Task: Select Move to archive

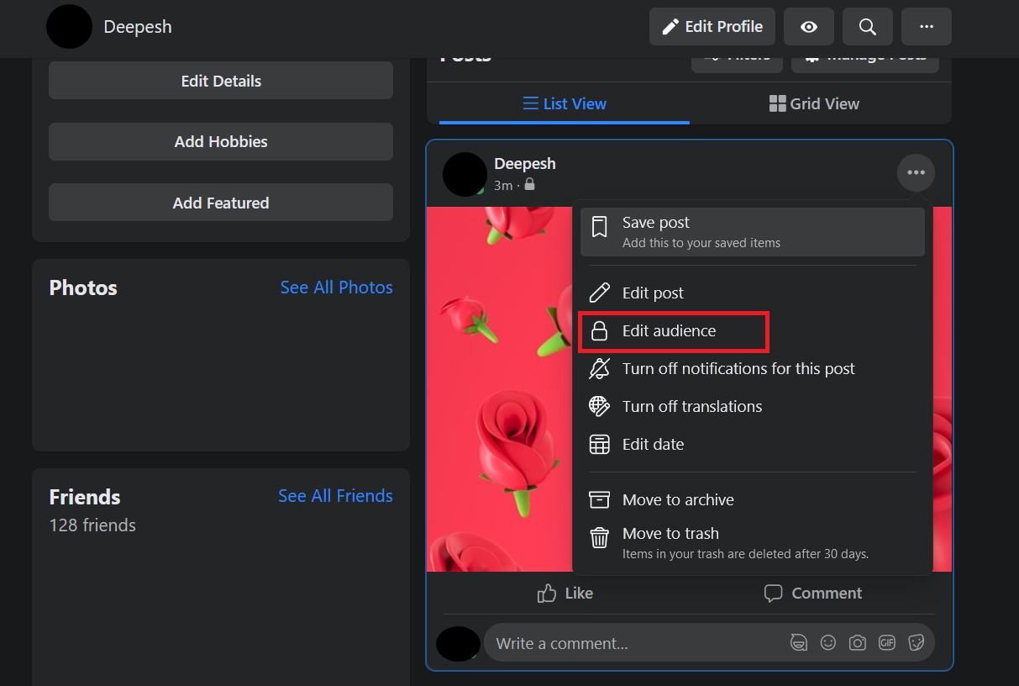Action: click(x=753, y=499)
